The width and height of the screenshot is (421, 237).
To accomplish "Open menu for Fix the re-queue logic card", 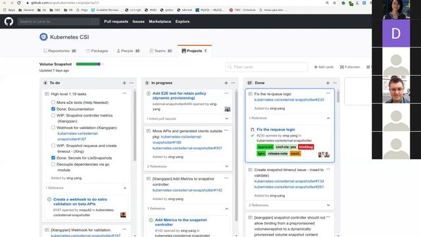I will tap(328, 93).
